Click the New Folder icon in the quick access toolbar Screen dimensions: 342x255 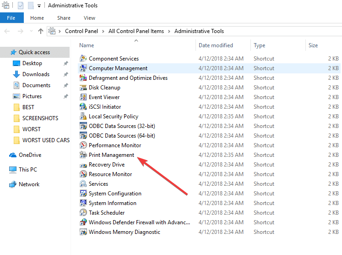pos(31,6)
